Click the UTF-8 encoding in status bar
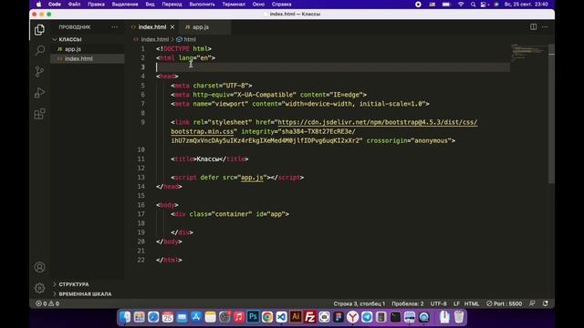 [x=438, y=303]
